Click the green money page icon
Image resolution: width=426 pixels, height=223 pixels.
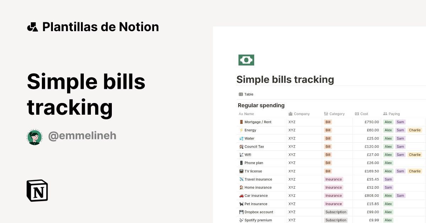tap(246, 60)
